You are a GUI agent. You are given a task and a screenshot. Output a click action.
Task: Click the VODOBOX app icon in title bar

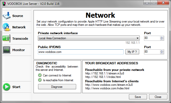(x=4, y=4)
